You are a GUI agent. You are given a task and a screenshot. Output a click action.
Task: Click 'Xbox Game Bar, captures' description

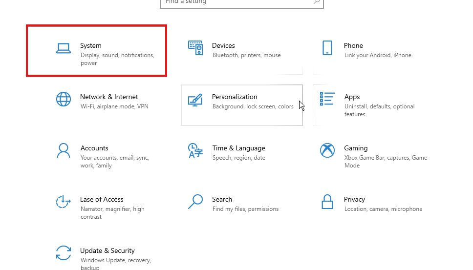tap(386, 162)
